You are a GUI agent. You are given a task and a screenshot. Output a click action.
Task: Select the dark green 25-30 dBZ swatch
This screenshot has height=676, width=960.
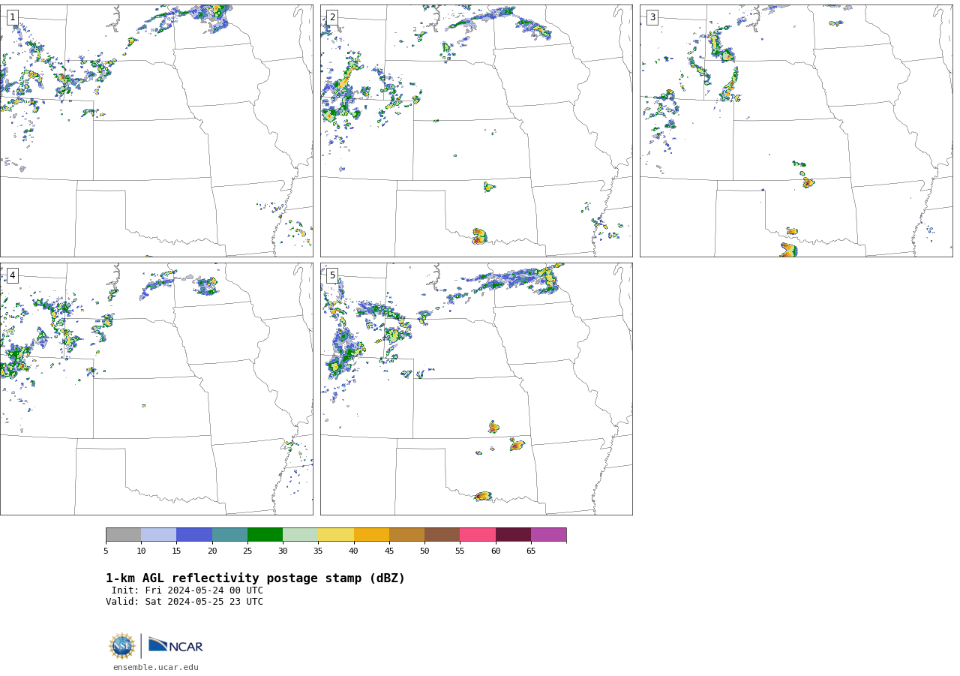pyautogui.click(x=265, y=534)
